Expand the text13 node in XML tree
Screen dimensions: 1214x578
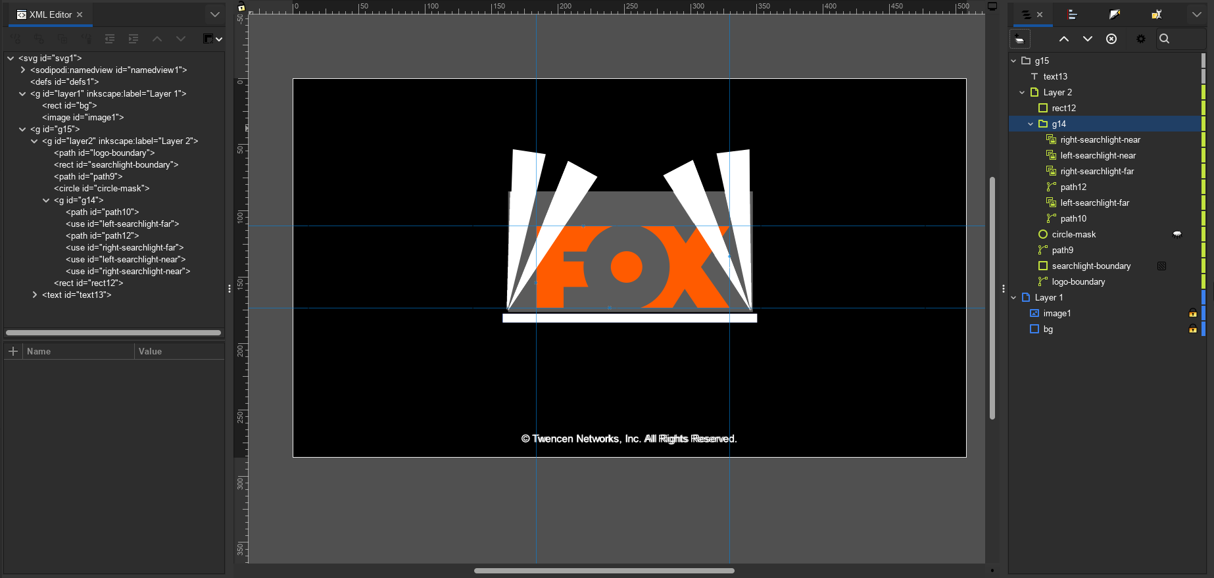click(34, 295)
